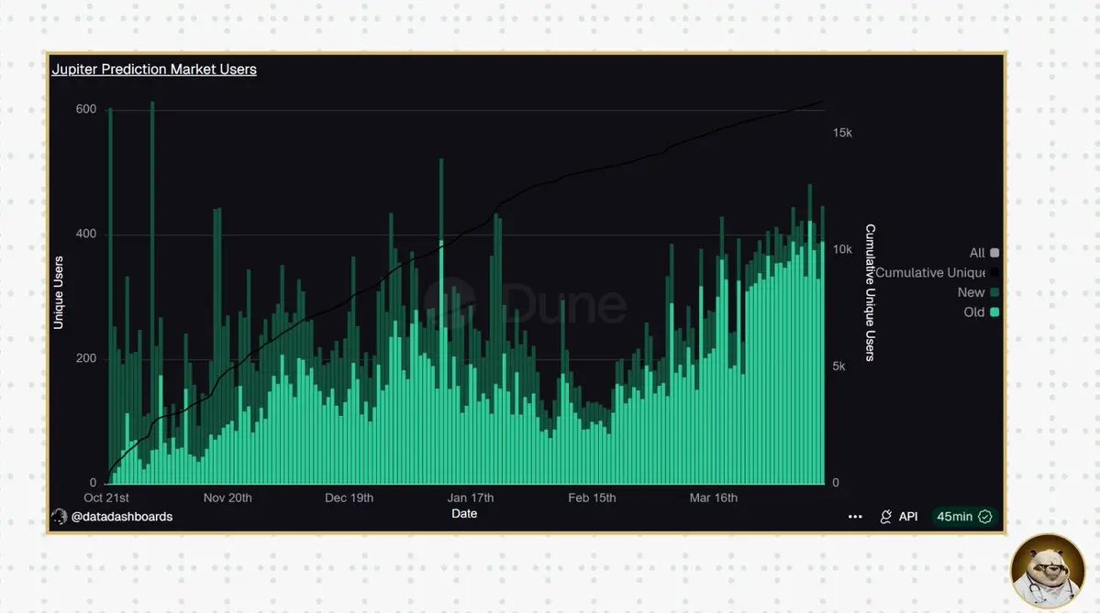Image resolution: width=1100 pixels, height=613 pixels.
Task: Click the Date axis title
Action: (x=464, y=513)
